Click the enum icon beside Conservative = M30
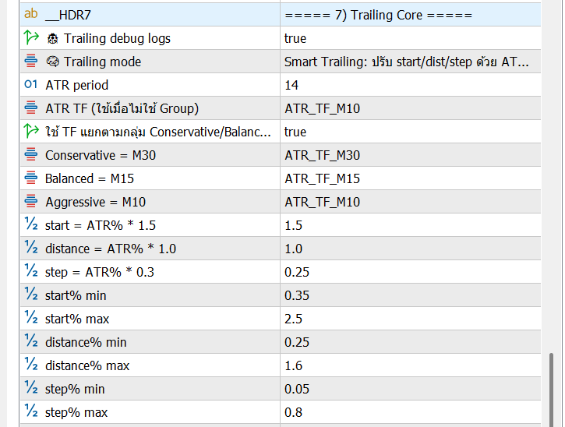The width and height of the screenshot is (565, 427). click(x=31, y=155)
